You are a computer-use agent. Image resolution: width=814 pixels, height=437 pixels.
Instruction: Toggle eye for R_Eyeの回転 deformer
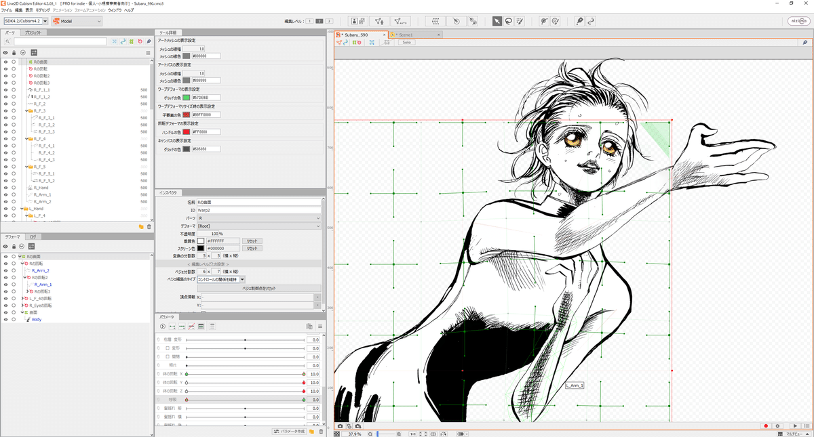pyautogui.click(x=5, y=306)
